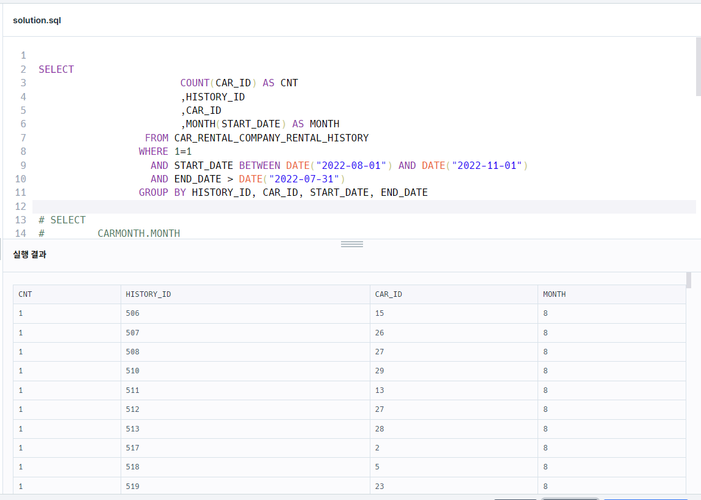Click commented # SELECT on line 13

coord(62,220)
